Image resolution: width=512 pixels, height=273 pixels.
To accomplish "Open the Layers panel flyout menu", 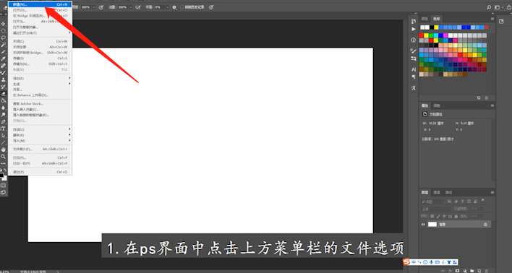I will point(492,192).
